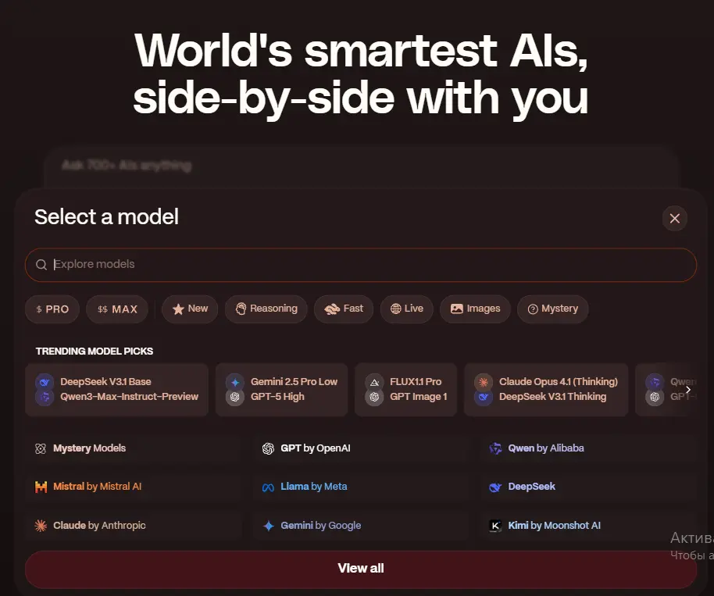
Task: Click the OpenAI icon beside GPT-5 High
Action: 235,397
